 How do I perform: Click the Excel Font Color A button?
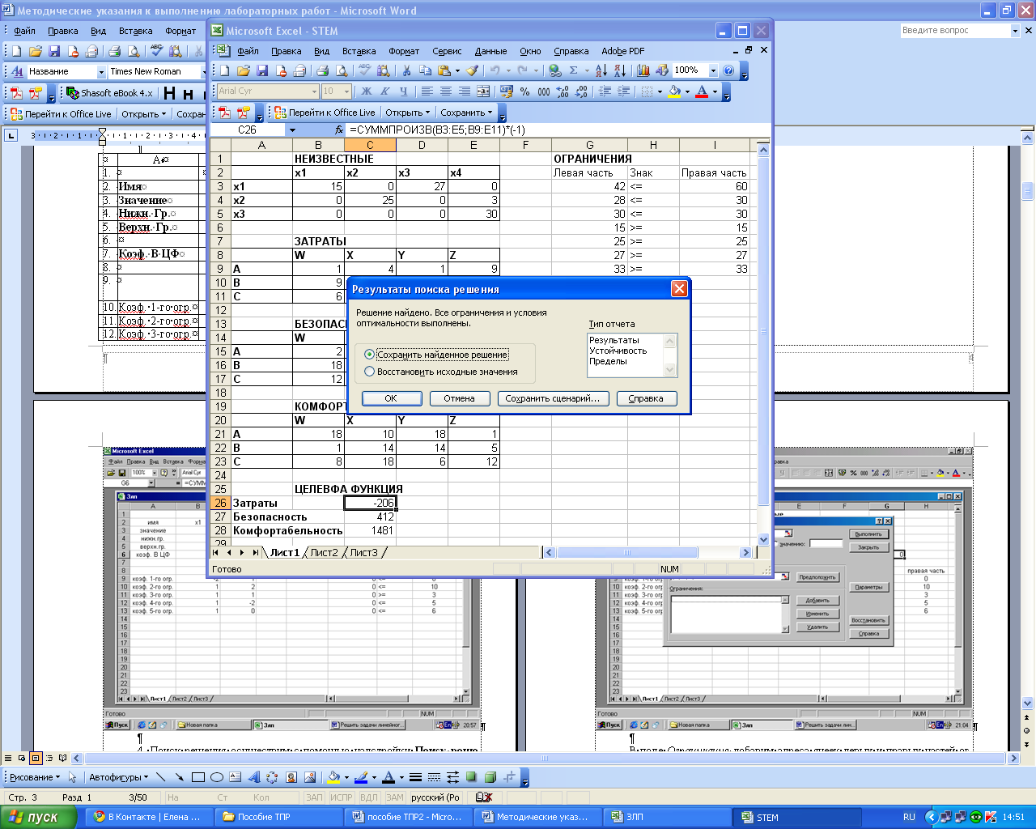pos(702,91)
